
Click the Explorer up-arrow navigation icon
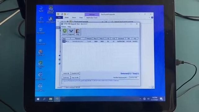click(x=67, y=21)
